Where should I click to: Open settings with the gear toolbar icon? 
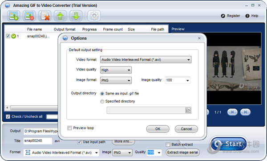pos(94,16)
